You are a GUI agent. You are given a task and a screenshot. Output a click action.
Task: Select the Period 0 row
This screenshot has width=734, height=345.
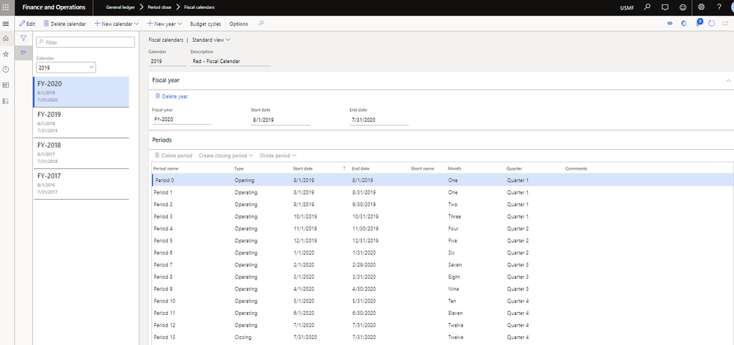click(x=443, y=181)
